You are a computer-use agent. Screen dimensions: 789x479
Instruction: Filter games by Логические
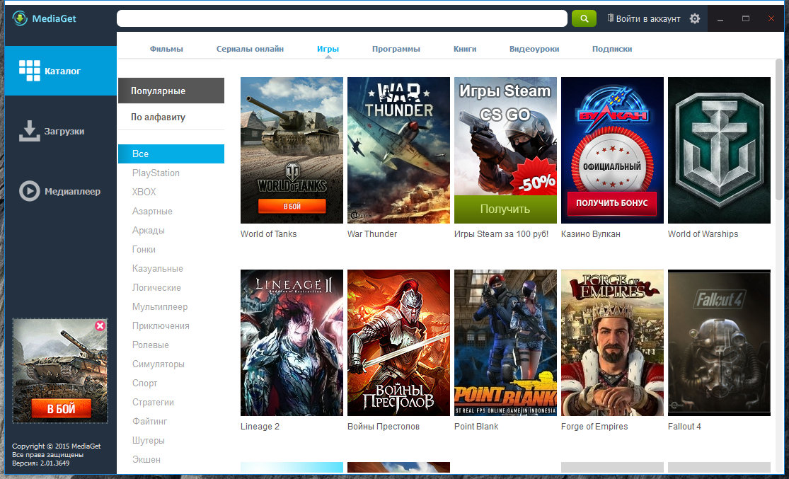click(x=156, y=288)
